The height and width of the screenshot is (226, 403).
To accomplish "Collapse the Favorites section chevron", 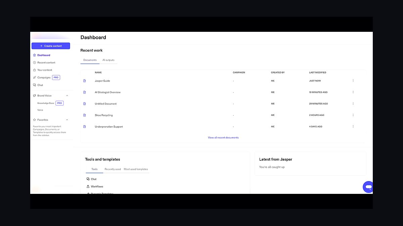I will pos(67,120).
